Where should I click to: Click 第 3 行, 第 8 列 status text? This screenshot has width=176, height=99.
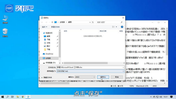(117, 86)
